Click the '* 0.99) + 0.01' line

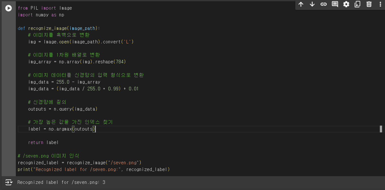click(84, 89)
